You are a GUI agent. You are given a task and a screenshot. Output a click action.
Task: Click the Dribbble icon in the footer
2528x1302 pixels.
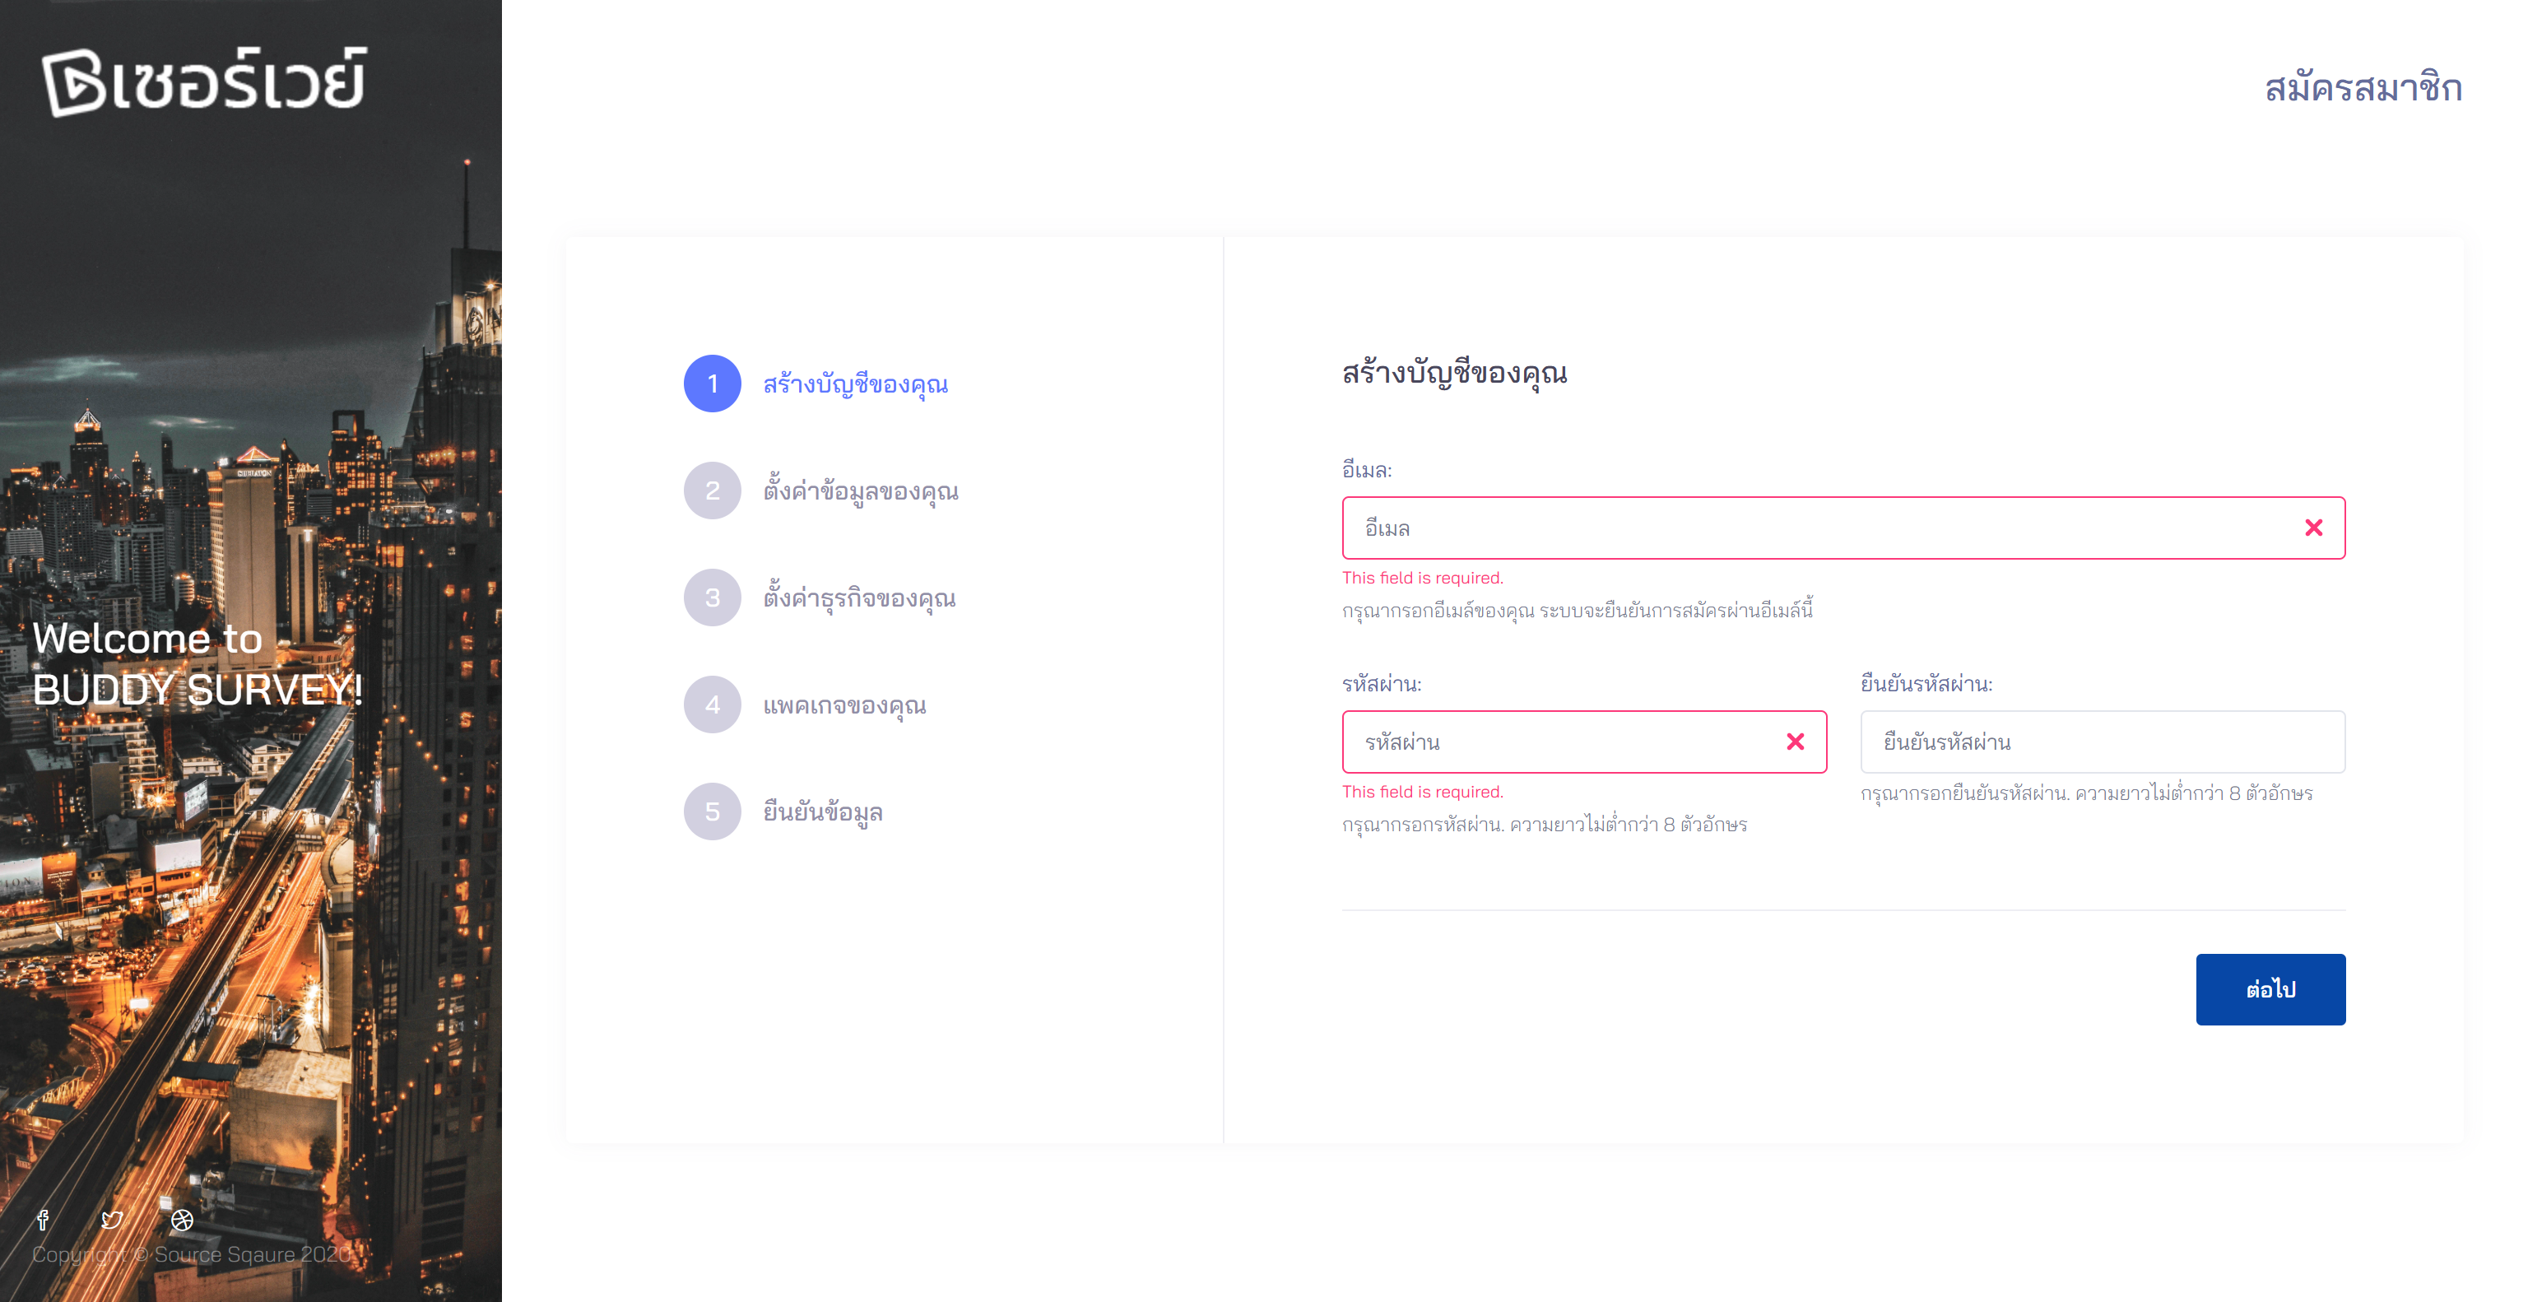click(183, 1220)
